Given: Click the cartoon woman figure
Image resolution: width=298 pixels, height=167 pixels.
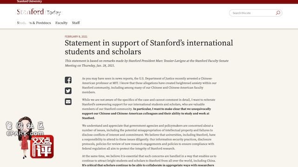Looking at the screenshot, I should tap(26, 138).
